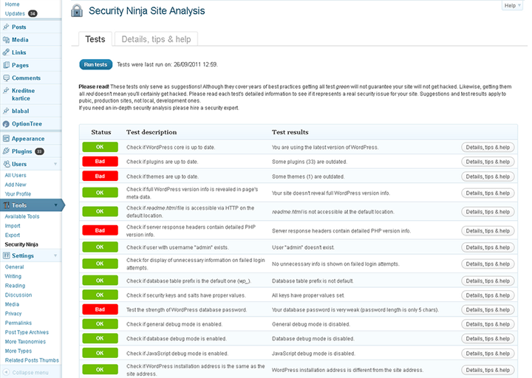Image resolution: width=532 pixels, height=378 pixels.
Task: Click the Plugins plug icon
Action: (x=6, y=151)
